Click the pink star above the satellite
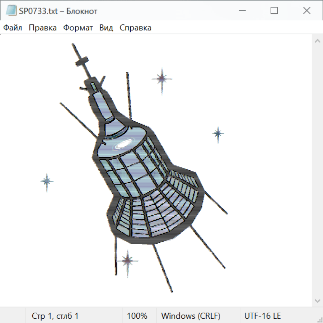The image size is (323, 323). coord(162,79)
